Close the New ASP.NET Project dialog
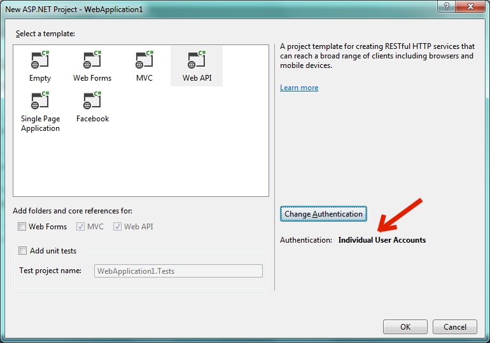This screenshot has width=490, height=343. tap(471, 6)
